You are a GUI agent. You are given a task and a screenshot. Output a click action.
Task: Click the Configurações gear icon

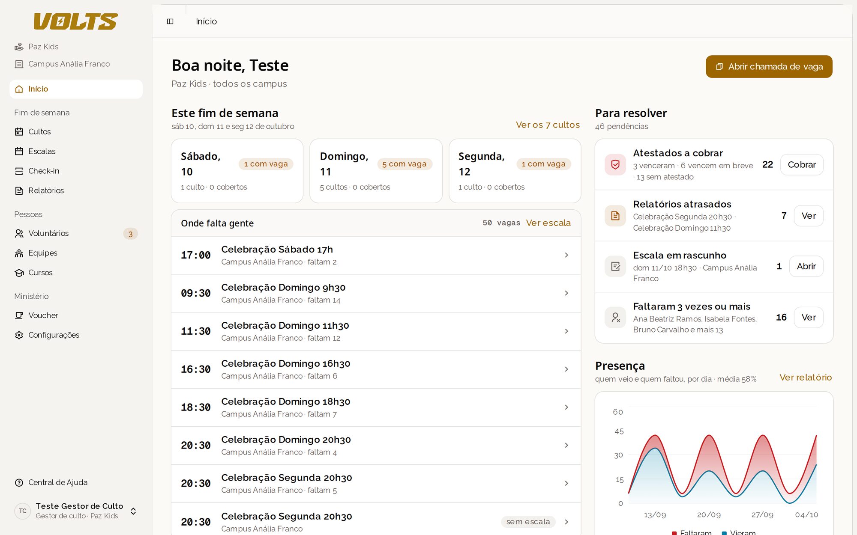point(19,335)
